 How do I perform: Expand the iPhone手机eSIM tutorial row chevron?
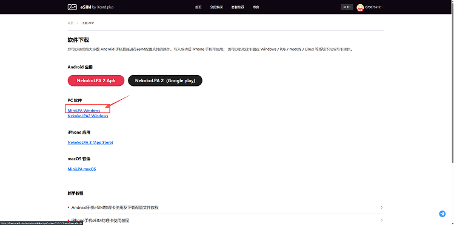click(x=382, y=220)
